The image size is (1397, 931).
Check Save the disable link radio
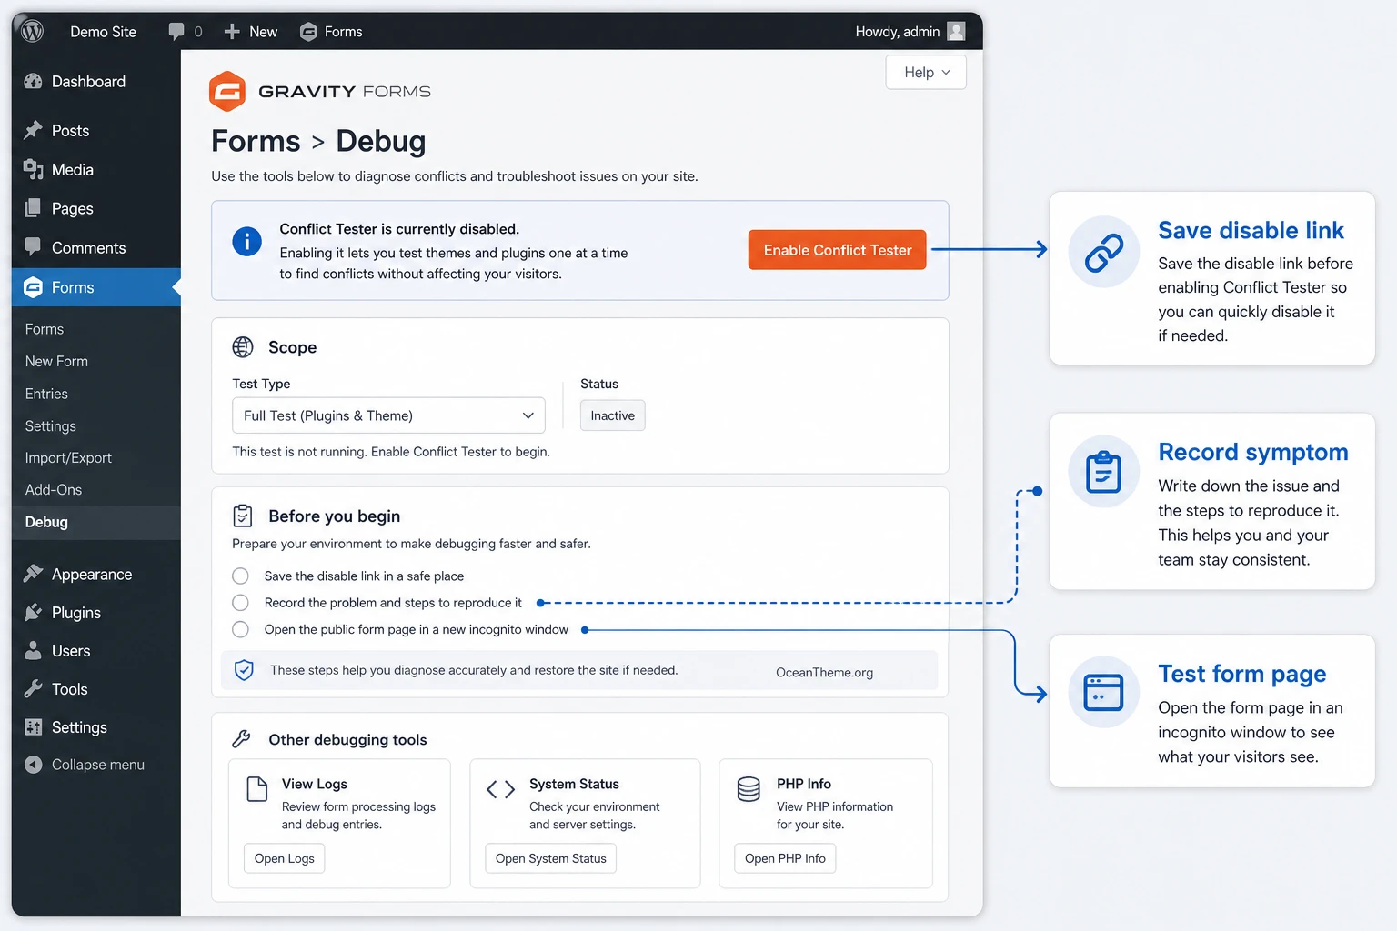pyautogui.click(x=240, y=576)
